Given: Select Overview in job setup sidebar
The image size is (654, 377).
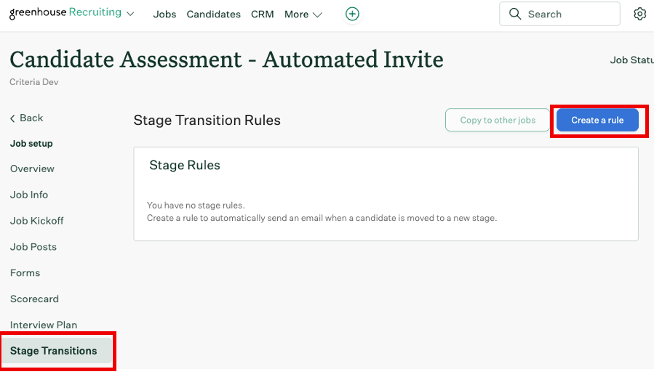Looking at the screenshot, I should [32, 169].
